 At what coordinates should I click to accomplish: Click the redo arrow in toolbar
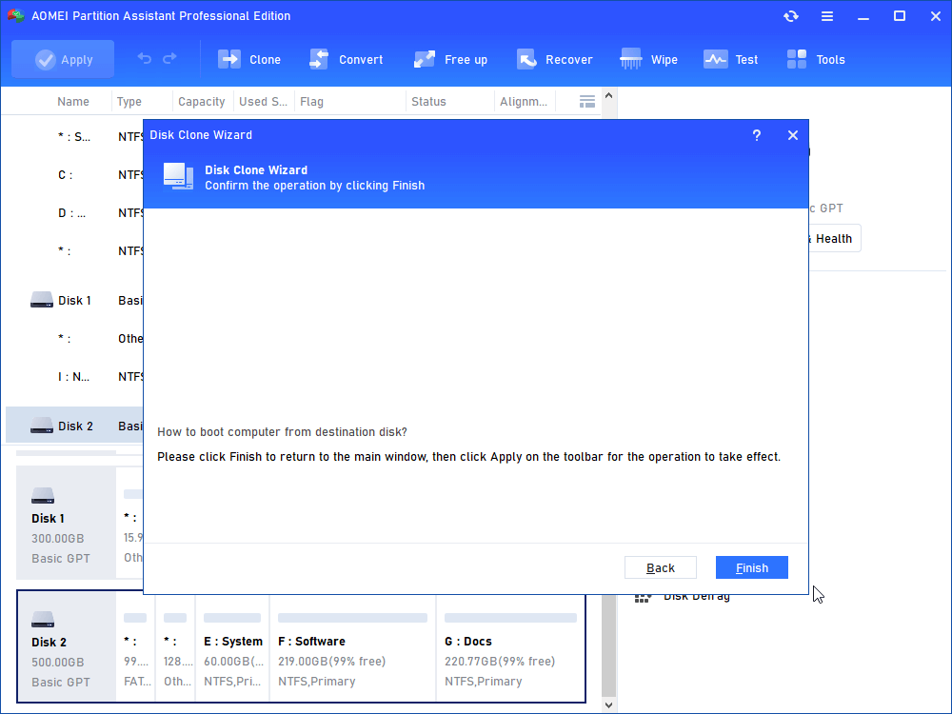click(169, 59)
